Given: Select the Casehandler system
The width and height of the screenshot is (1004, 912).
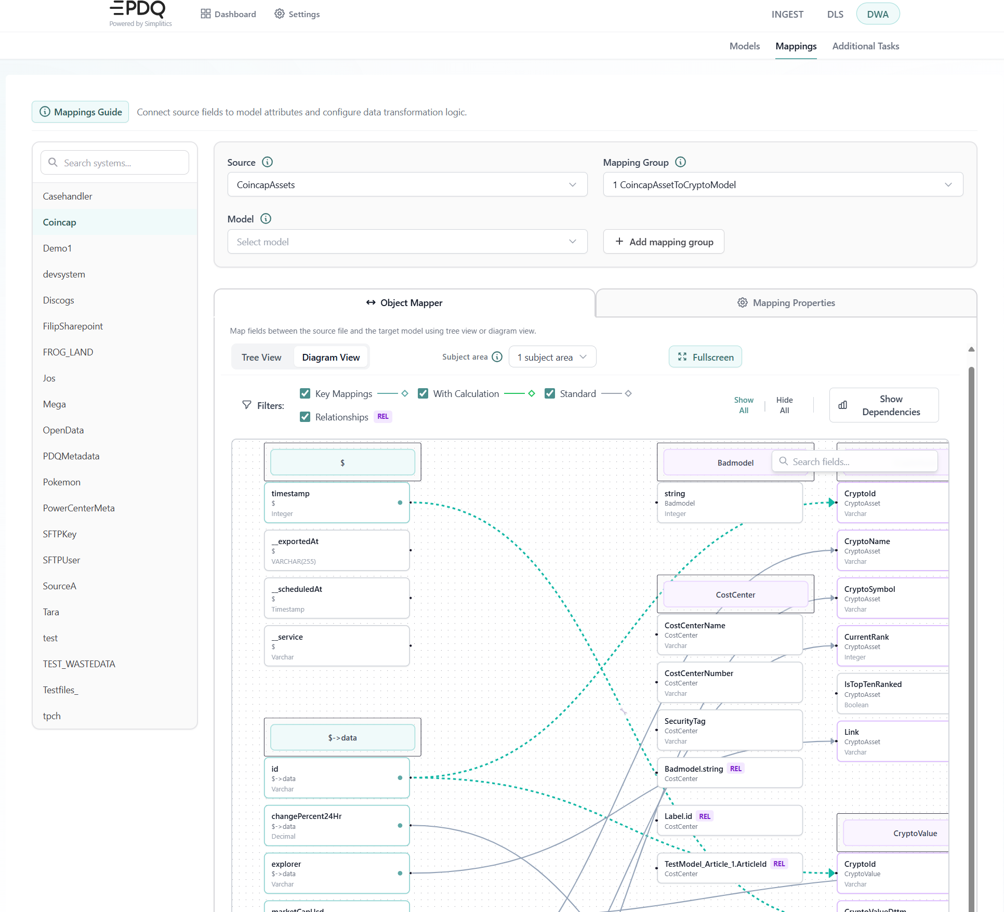Looking at the screenshot, I should click(x=115, y=196).
